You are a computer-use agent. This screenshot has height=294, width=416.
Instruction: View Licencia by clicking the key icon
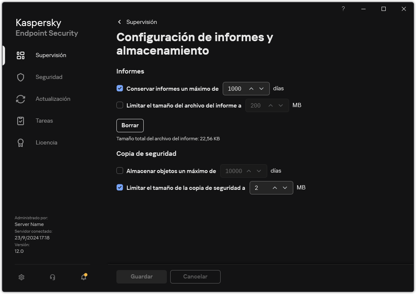pyautogui.click(x=20, y=142)
